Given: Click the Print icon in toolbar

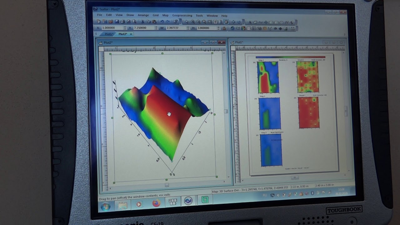Looking at the screenshot, I should [x=123, y=22].
